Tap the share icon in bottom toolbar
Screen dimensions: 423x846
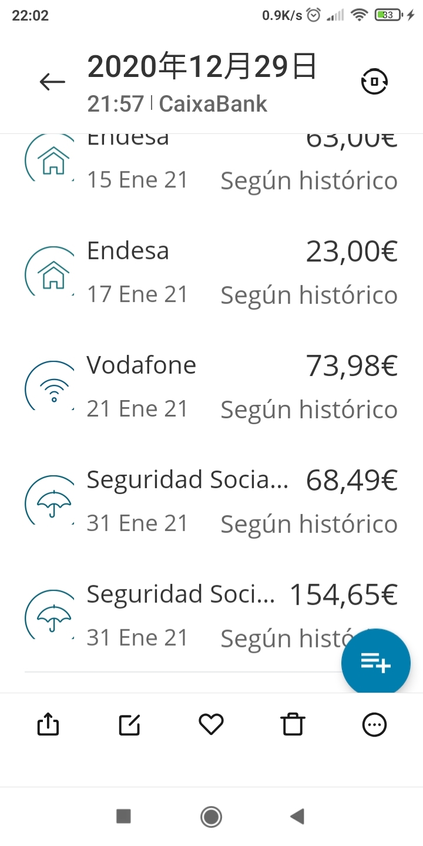point(48,724)
